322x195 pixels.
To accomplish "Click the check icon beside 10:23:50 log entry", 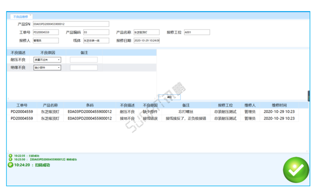I will pyautogui.click(x=10, y=159).
